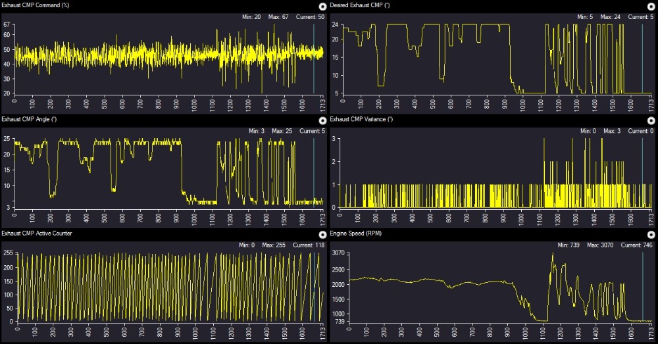Image resolution: width=658 pixels, height=344 pixels.
Task: Open the Engine Speed (RPM) chart options icon
Action: pyautogui.click(x=651, y=234)
